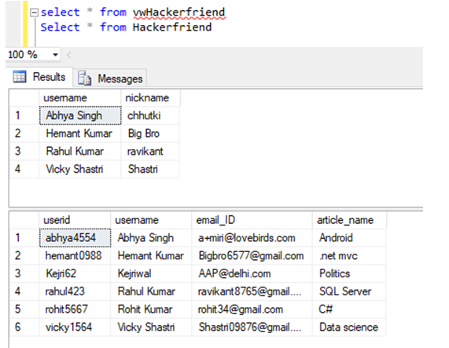Select the abhya4554 userid cell
The height and width of the screenshot is (348, 449).
pos(75,237)
